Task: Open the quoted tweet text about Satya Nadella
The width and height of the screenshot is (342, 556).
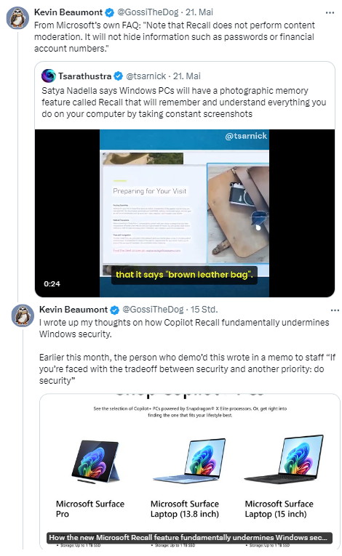Action: tap(183, 102)
